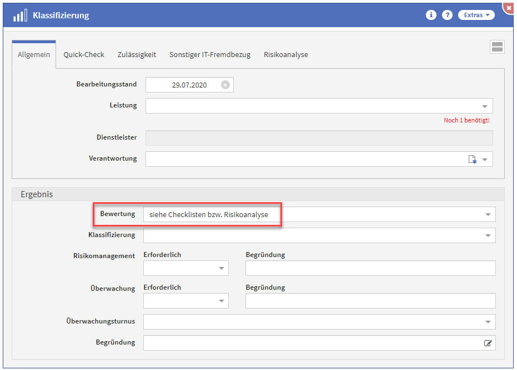The height and width of the screenshot is (370, 517).
Task: Open the Extras menu
Action: tap(476, 15)
